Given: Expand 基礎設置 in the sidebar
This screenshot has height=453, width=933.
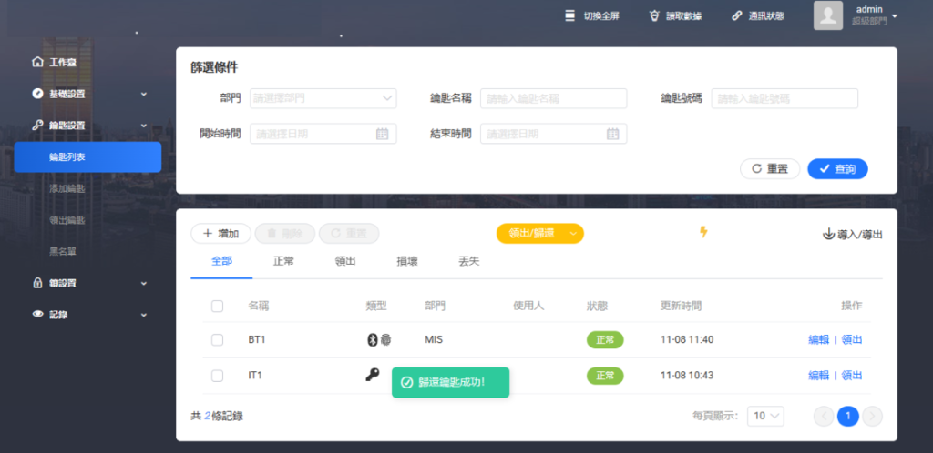Looking at the screenshot, I should (87, 94).
